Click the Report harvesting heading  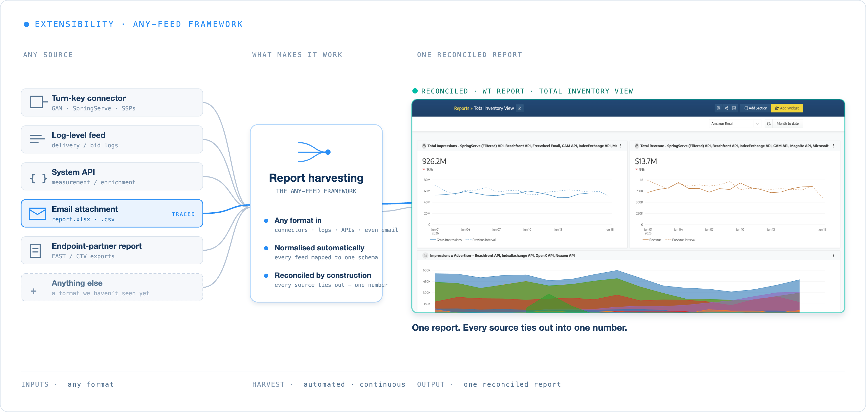coord(316,178)
